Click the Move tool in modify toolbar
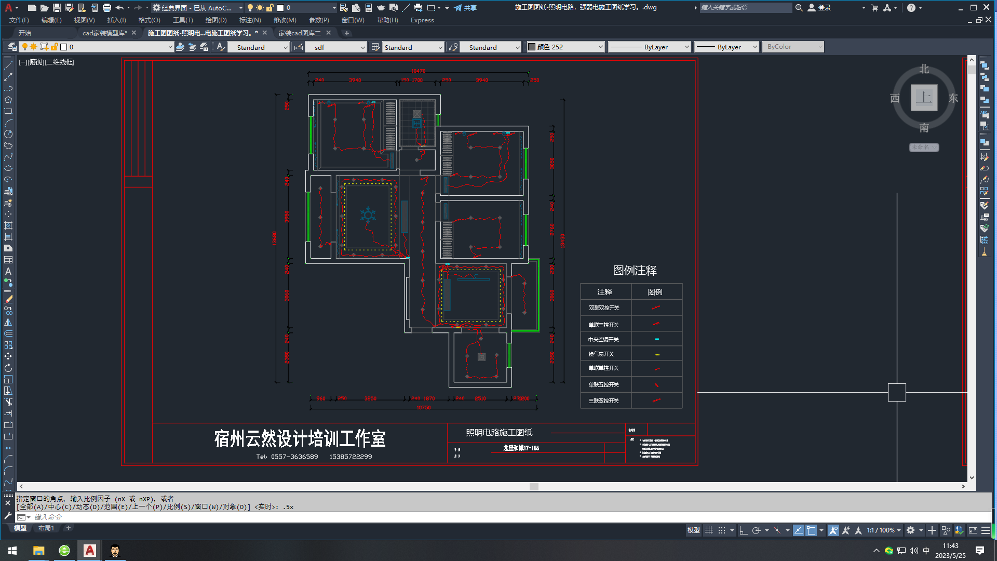This screenshot has width=997, height=561. [8, 356]
